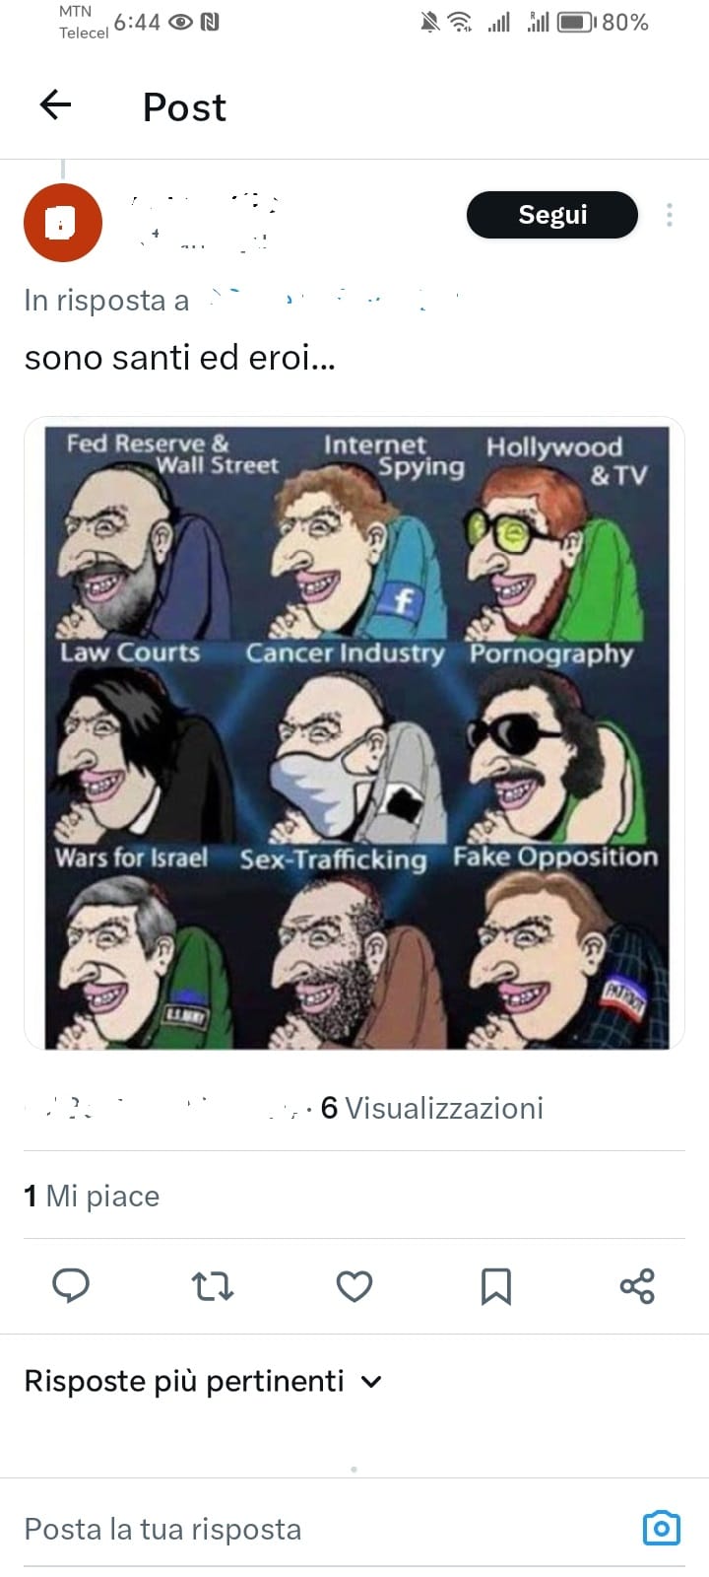The image size is (709, 1577).
Task: Go back using the arrow beside Post
Action: tap(55, 104)
